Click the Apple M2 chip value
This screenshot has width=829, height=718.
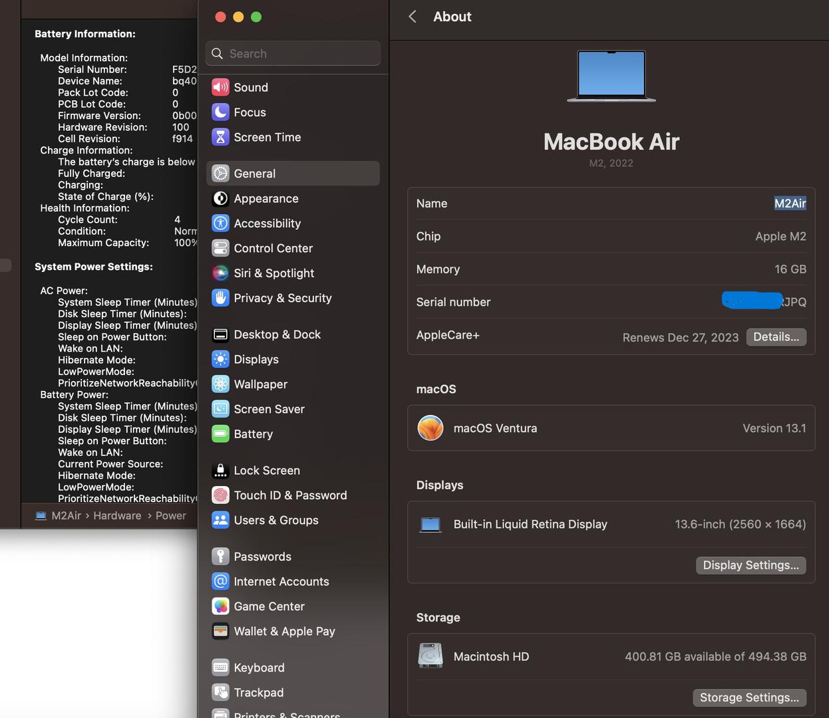[x=780, y=236]
